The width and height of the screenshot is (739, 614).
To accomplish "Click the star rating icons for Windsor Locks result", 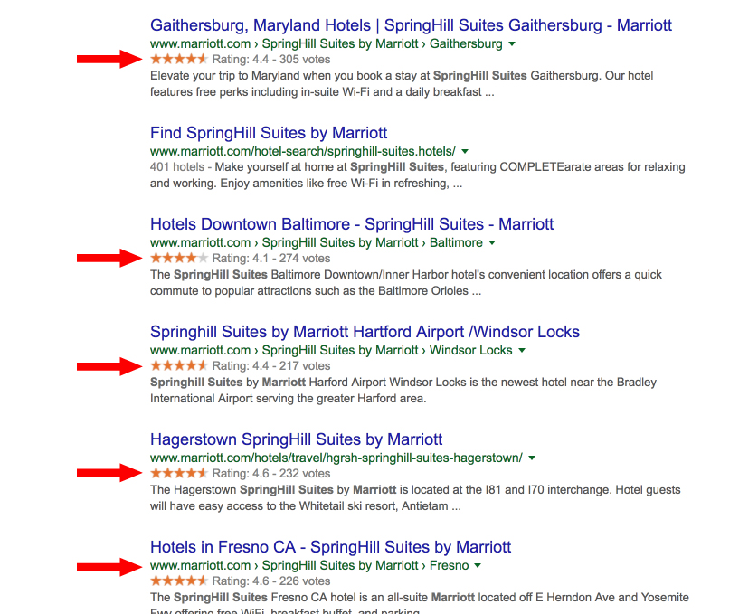I will pos(179,366).
